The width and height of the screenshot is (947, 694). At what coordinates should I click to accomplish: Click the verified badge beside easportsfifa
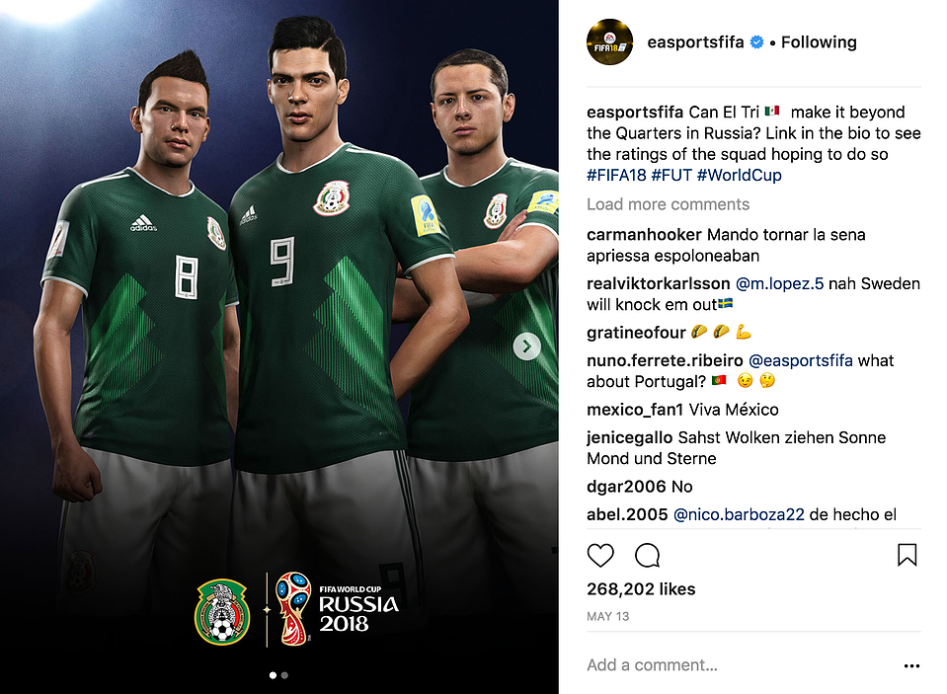[x=756, y=42]
